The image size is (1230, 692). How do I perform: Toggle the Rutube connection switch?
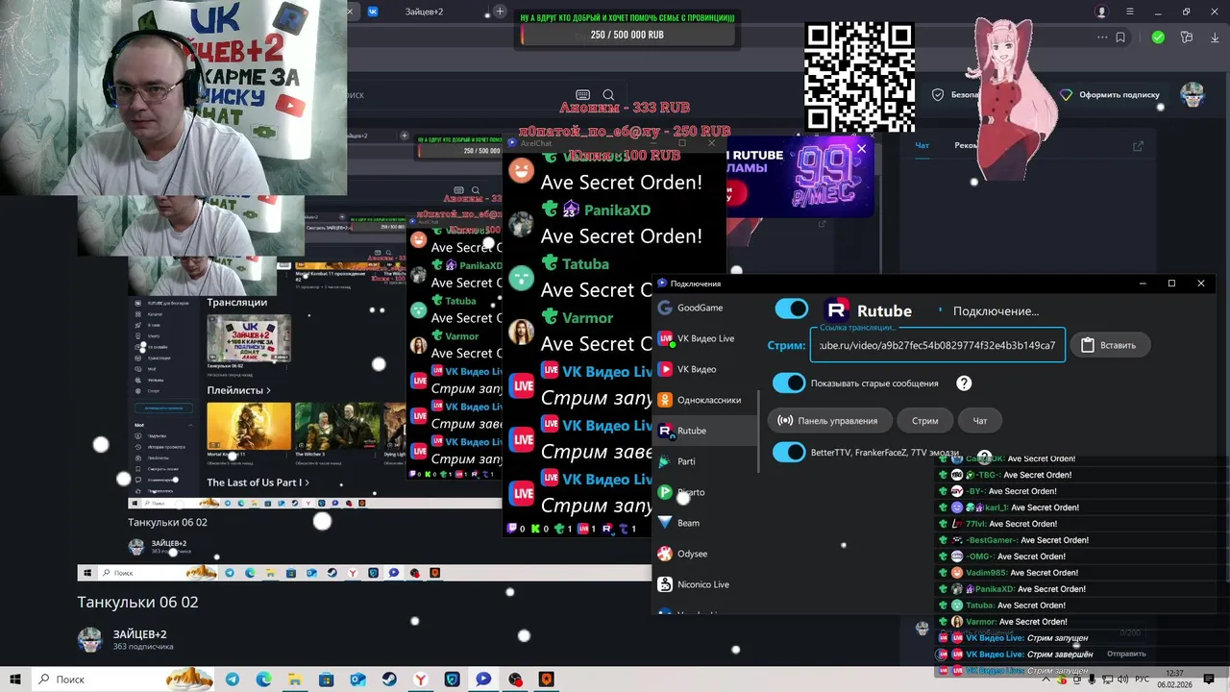pos(792,309)
